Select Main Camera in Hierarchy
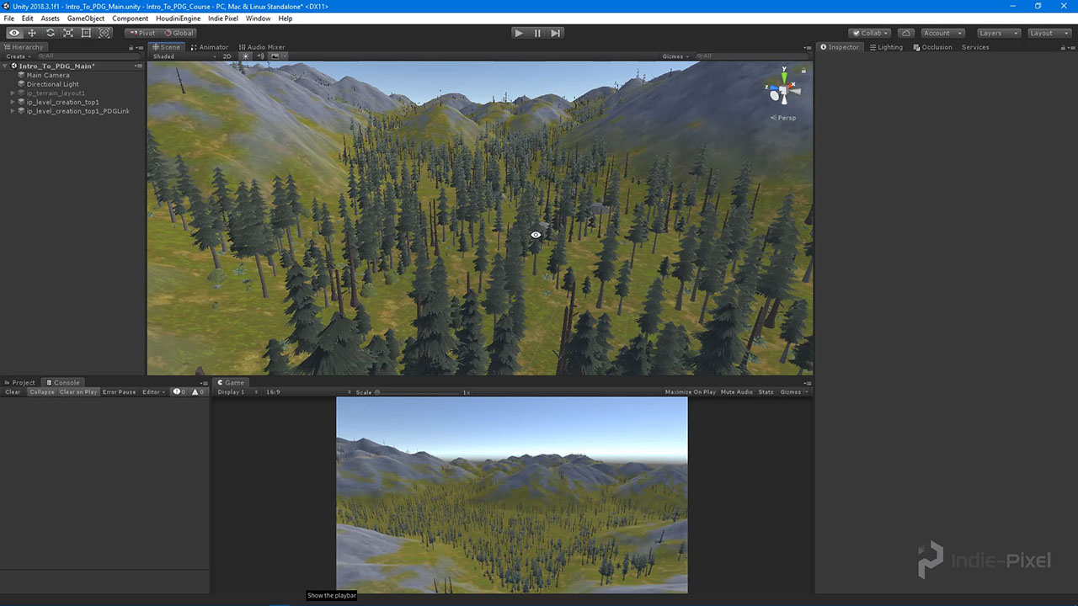Screen dimensions: 1078x606 (x=48, y=75)
